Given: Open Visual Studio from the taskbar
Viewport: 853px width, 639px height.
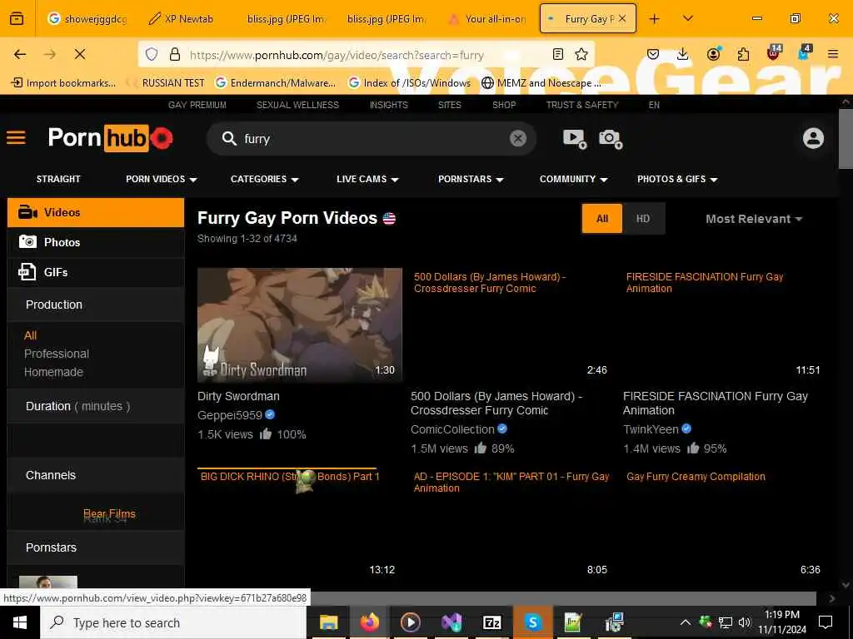Looking at the screenshot, I should 451,622.
